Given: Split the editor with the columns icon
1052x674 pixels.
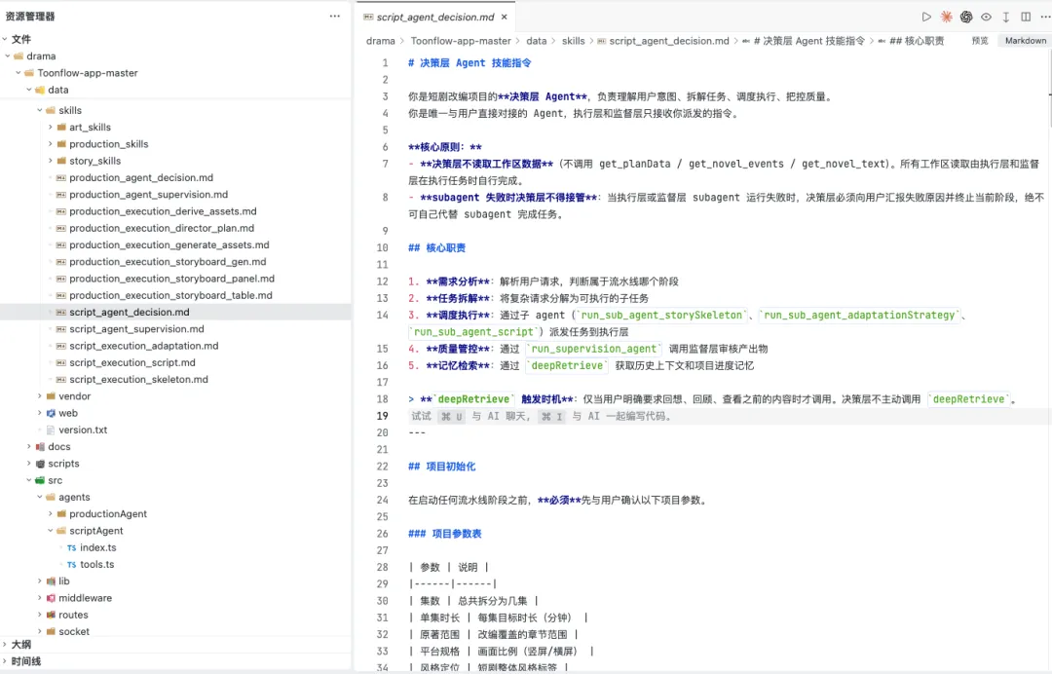Looking at the screenshot, I should 1026,17.
